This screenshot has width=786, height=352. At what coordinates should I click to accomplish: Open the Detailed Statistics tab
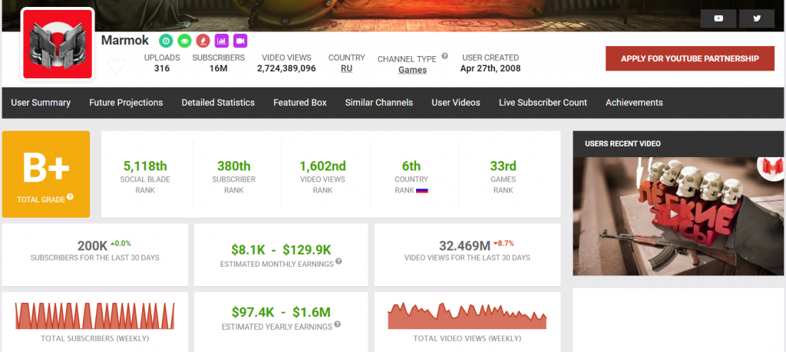[x=218, y=103]
